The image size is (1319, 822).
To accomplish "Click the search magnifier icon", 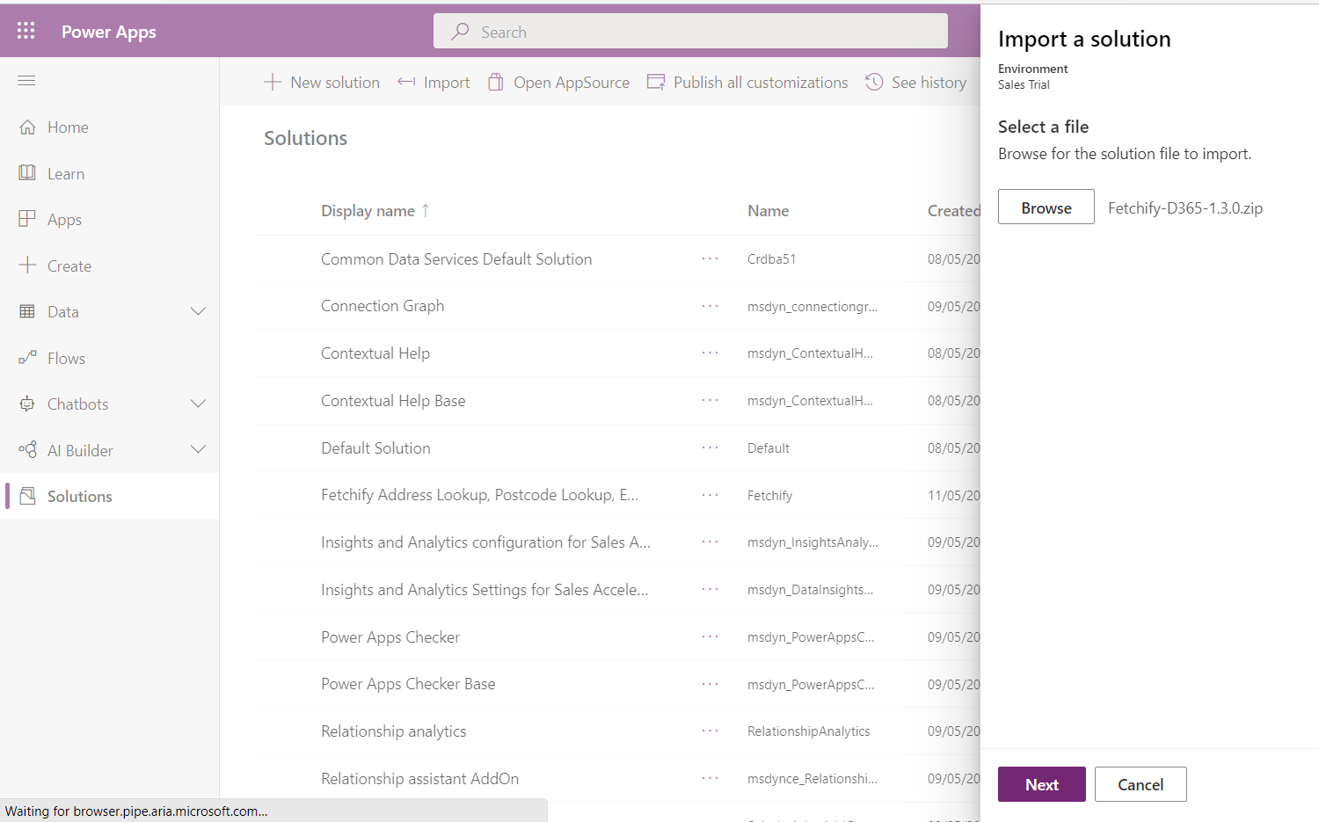I will [460, 32].
